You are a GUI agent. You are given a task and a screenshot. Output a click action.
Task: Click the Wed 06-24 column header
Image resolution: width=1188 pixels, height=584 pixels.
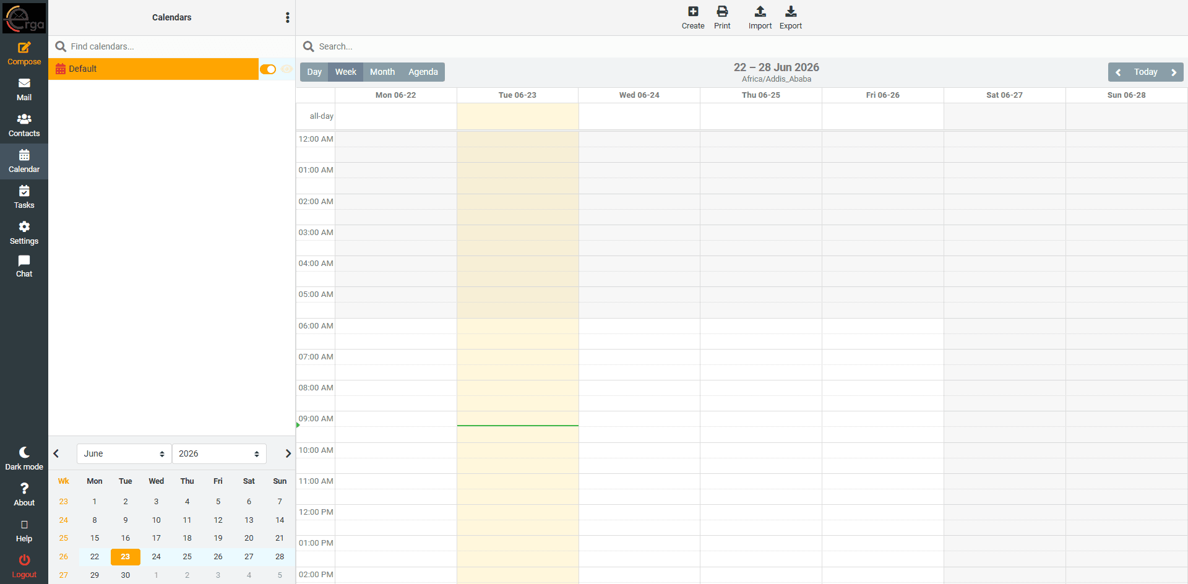(639, 95)
